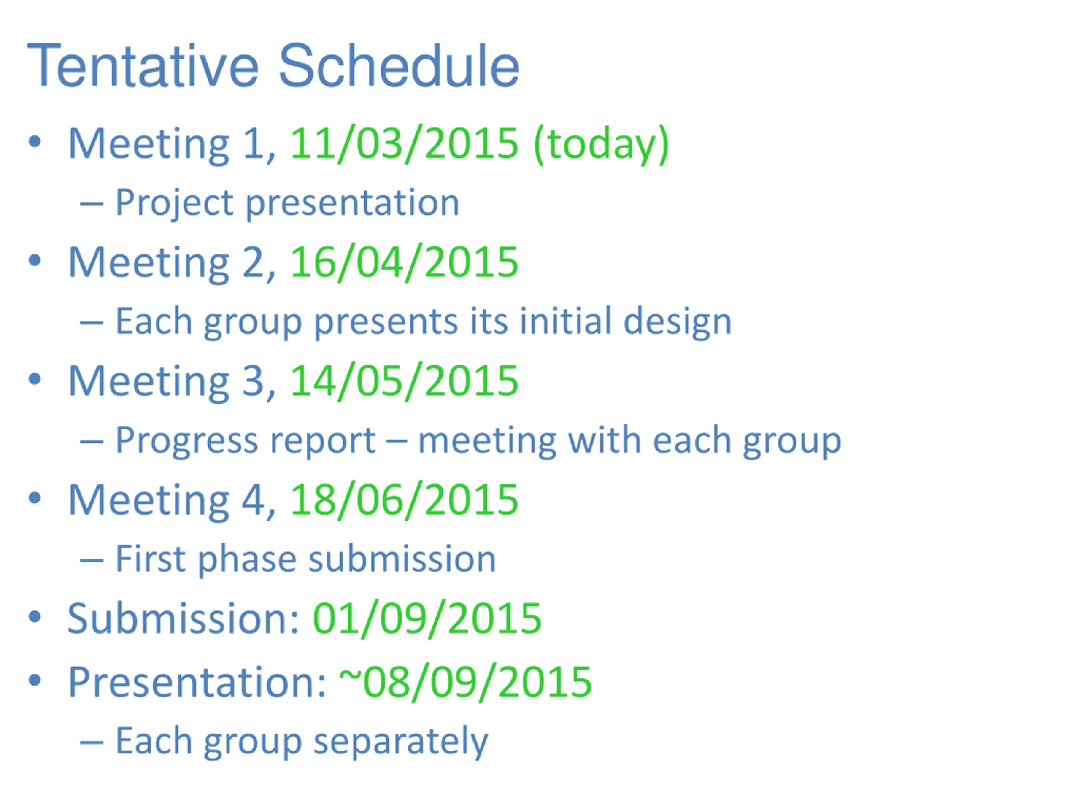1080x810 pixels.
Task: Click the bullet point before Submission
Action: pos(35,617)
